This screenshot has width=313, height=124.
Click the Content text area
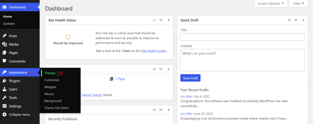[242, 60]
